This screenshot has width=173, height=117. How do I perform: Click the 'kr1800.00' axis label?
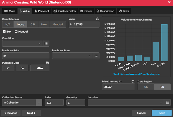(110, 24)
